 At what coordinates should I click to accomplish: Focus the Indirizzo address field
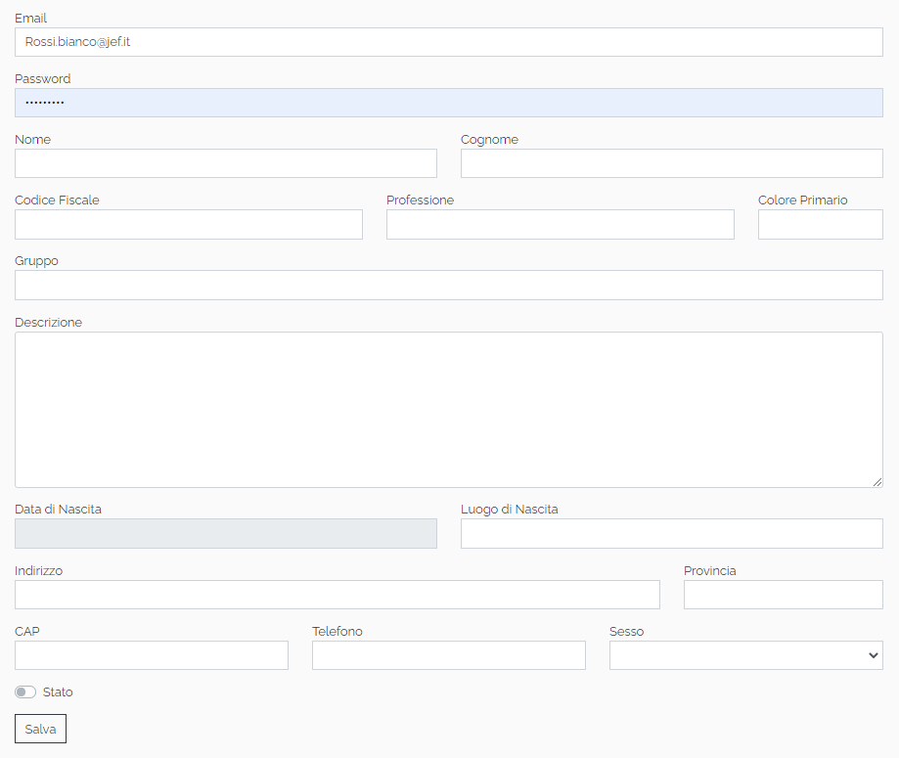(x=337, y=594)
